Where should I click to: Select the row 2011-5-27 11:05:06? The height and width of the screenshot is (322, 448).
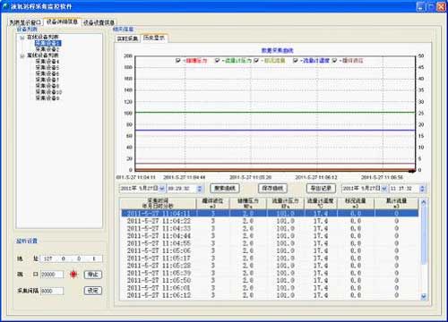(x=270, y=250)
